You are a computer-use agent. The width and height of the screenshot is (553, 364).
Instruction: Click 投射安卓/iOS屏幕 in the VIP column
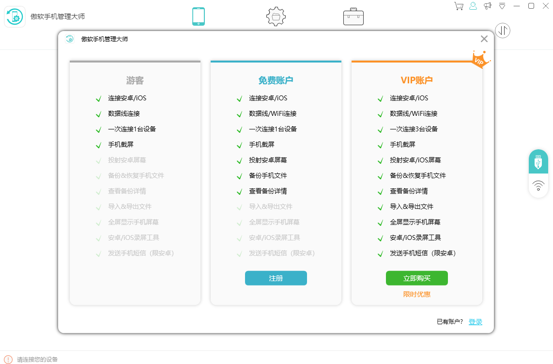tap(415, 160)
